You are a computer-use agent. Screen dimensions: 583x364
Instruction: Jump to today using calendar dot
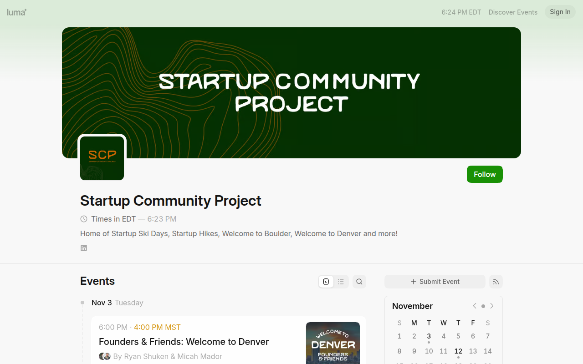[x=483, y=306]
